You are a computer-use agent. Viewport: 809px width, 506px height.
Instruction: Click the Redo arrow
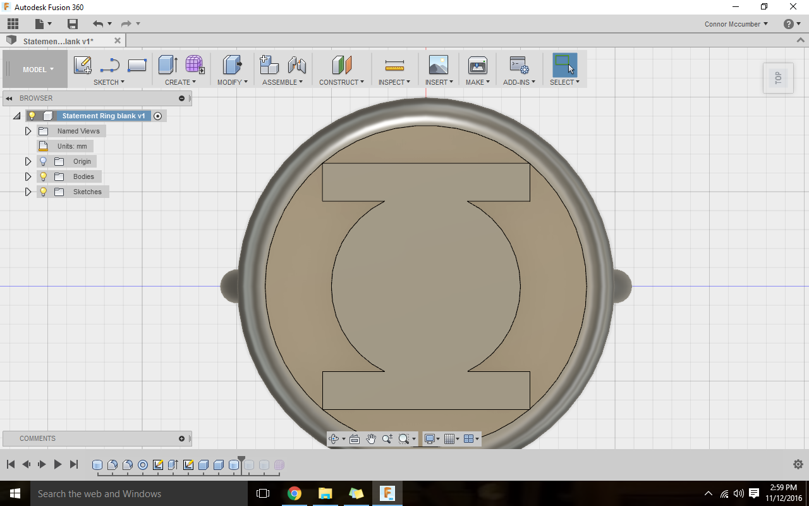(x=126, y=24)
